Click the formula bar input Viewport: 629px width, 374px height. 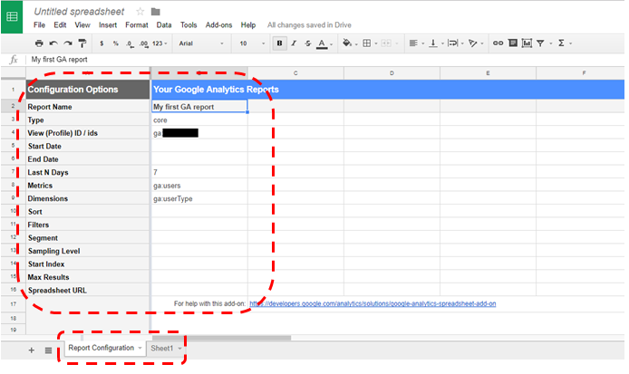pos(325,60)
